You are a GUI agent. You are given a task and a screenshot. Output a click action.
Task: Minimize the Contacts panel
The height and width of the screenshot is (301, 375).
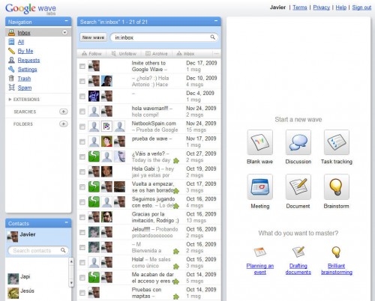[x=66, y=222]
